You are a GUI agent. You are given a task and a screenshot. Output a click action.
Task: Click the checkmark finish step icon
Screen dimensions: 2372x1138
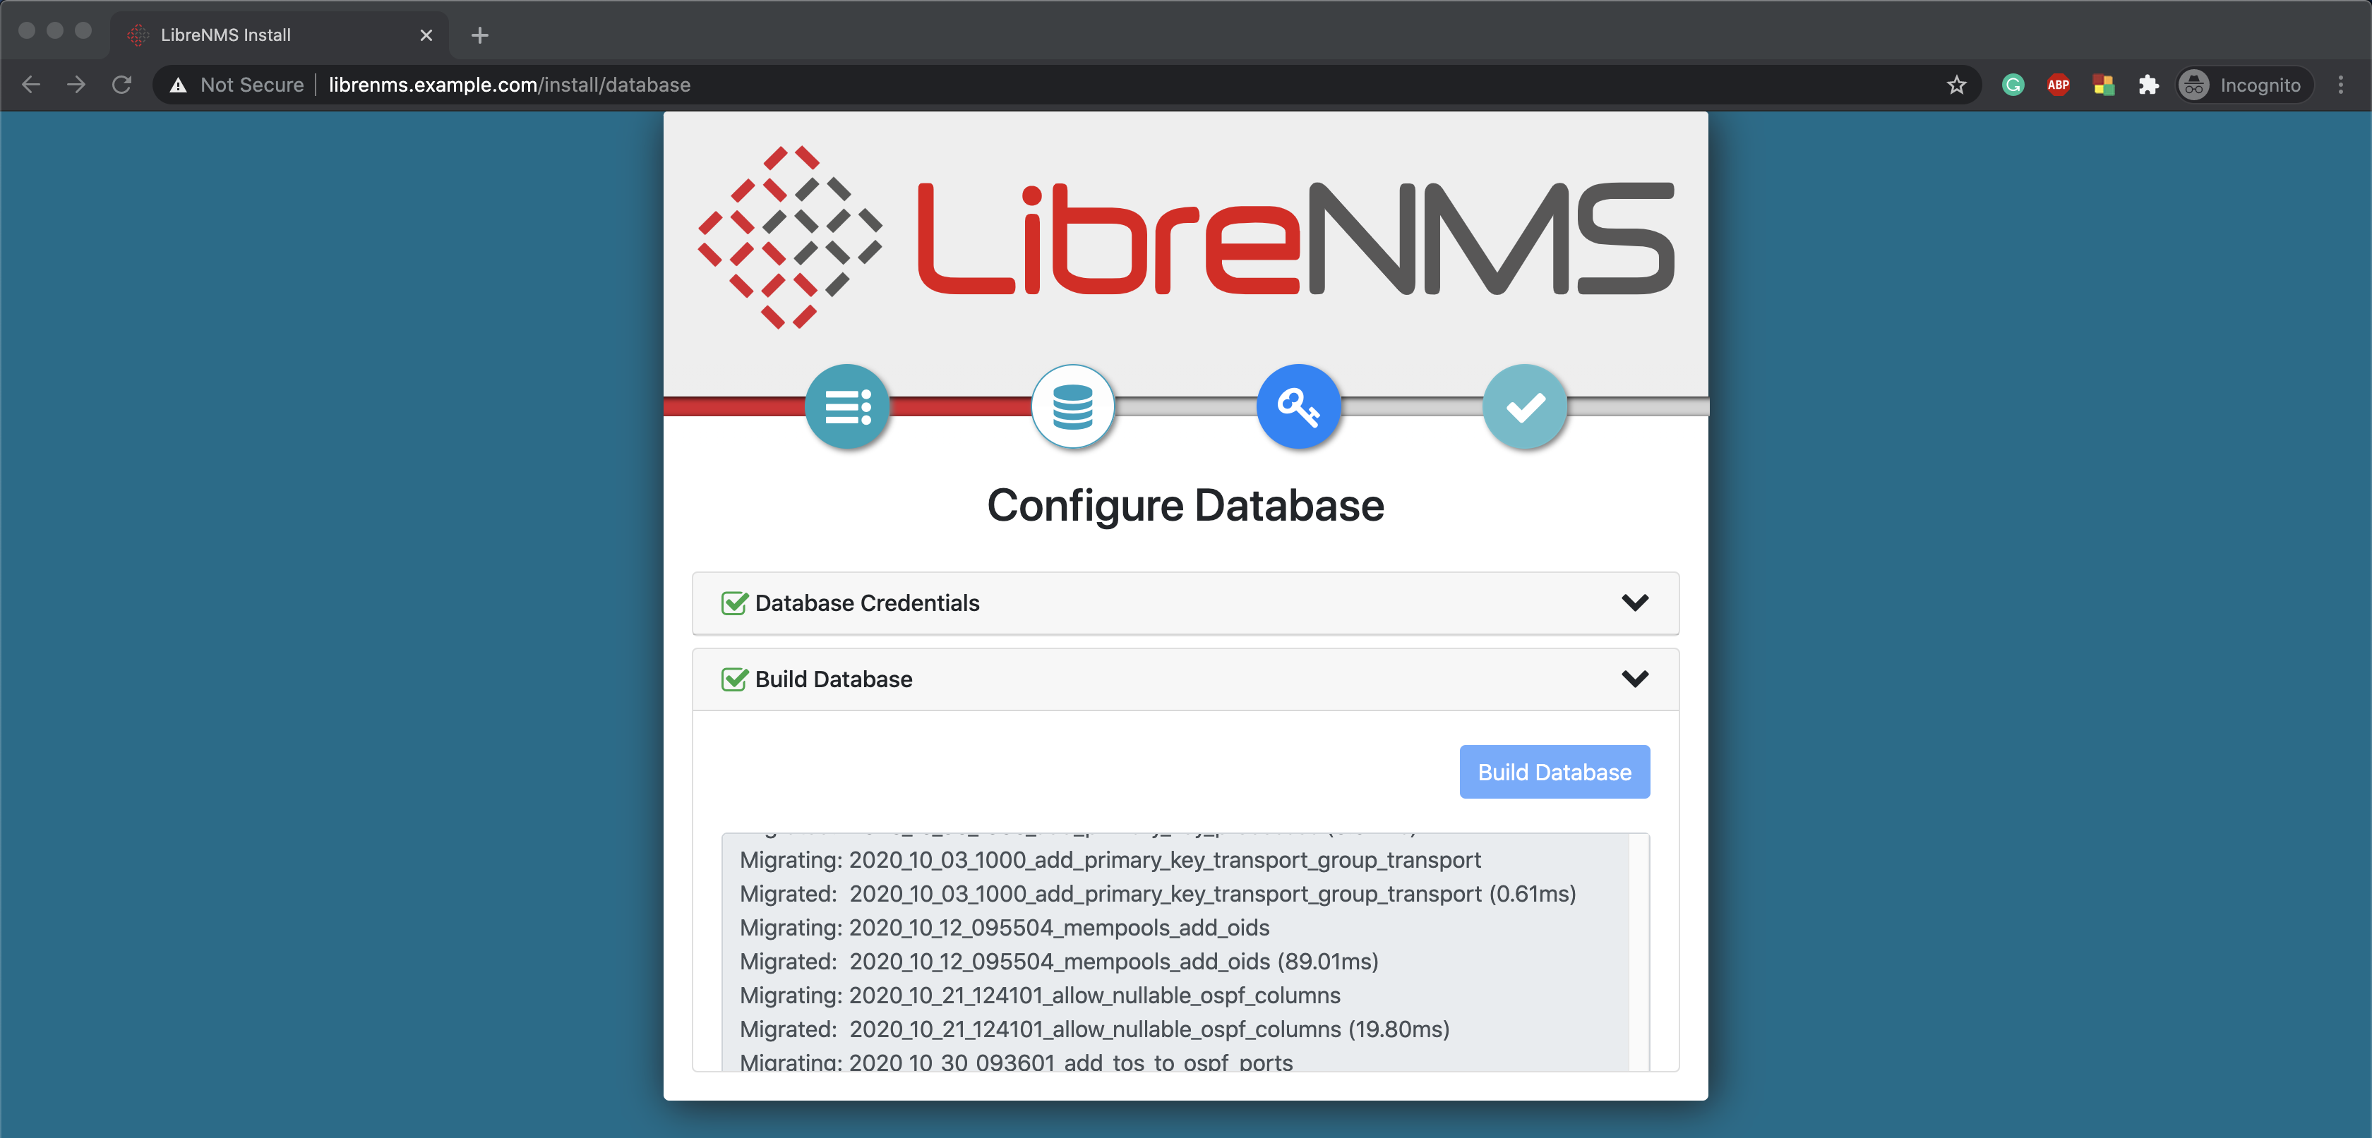[1524, 406]
